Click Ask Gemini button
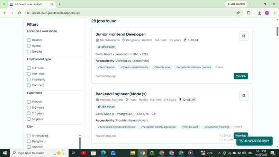The image size is (279, 157). tap(236, 4)
